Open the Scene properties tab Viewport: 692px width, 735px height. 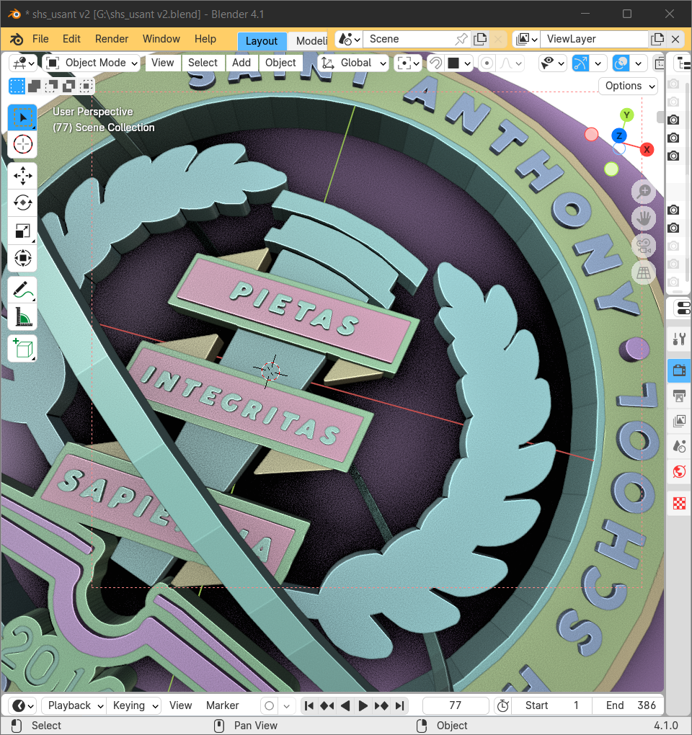tap(679, 446)
